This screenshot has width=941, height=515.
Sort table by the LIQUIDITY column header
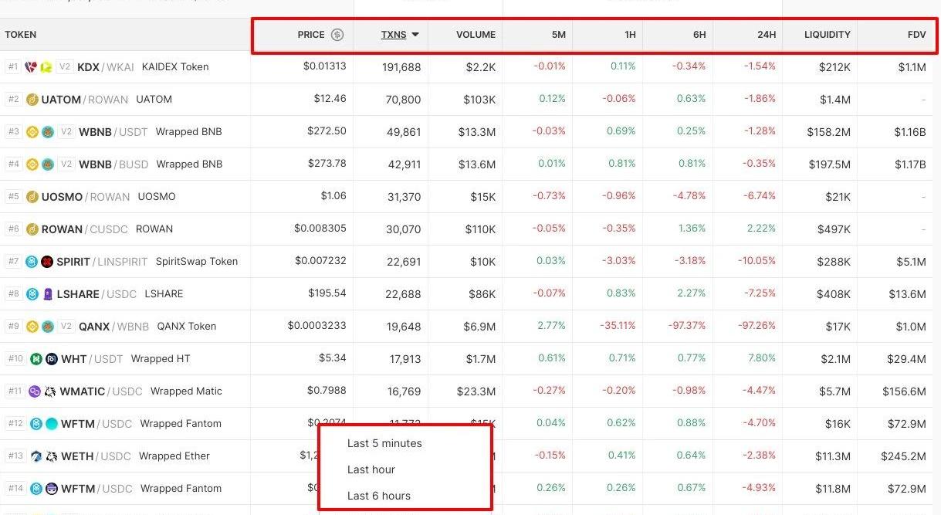point(827,35)
